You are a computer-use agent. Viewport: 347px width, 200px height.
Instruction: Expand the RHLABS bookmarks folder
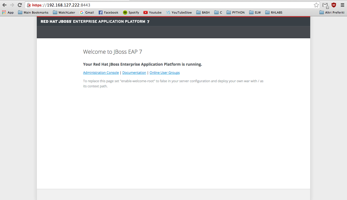(x=274, y=12)
